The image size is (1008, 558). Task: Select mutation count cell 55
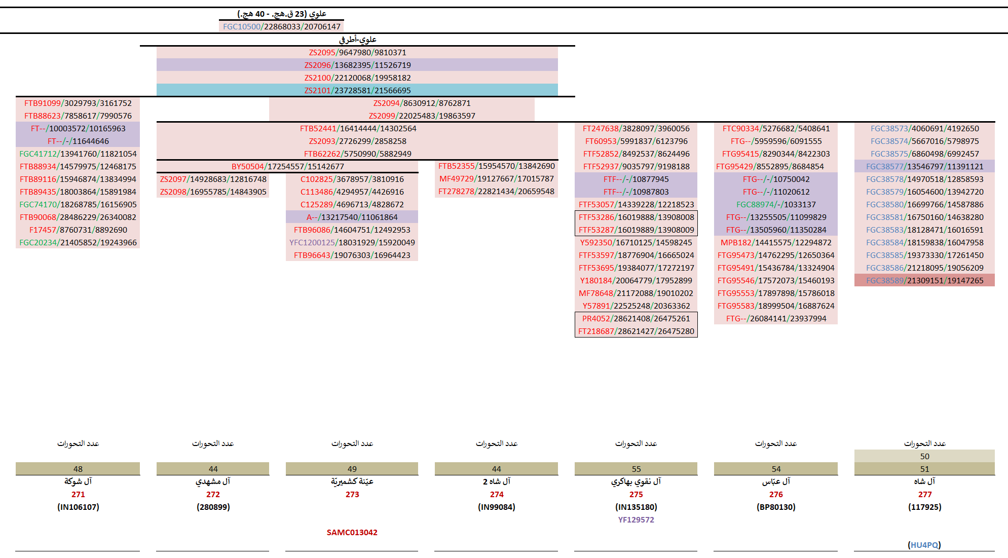(x=636, y=469)
